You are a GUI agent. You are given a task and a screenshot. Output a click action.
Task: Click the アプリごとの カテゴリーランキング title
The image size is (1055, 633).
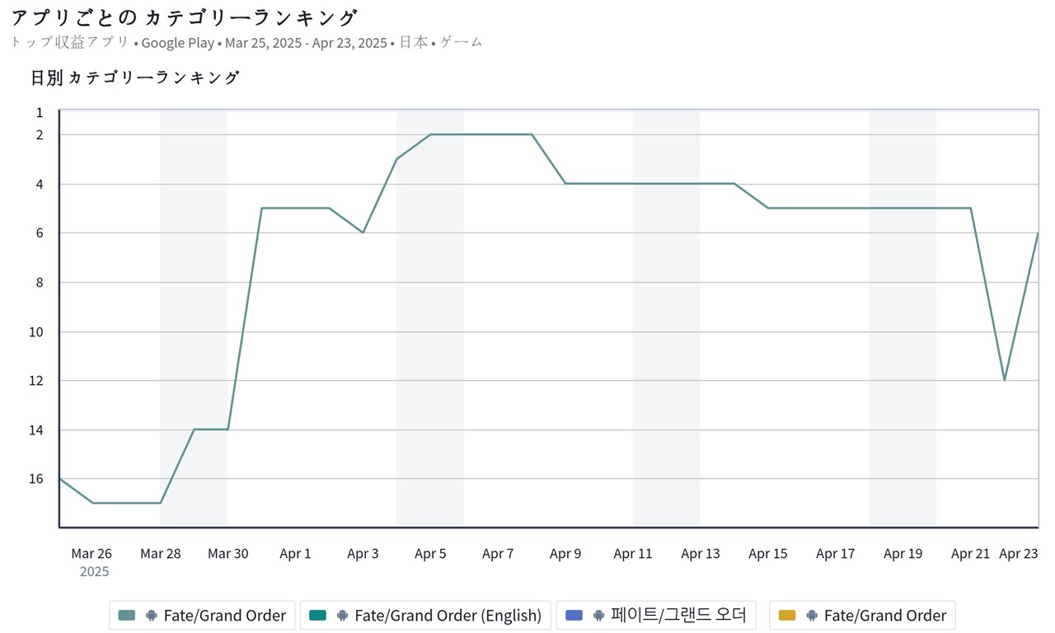pos(185,17)
